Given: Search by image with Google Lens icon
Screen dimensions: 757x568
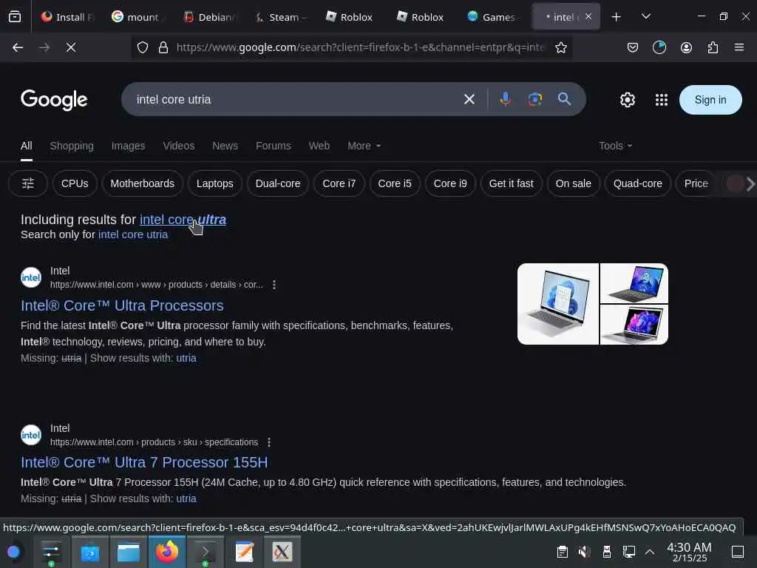Looking at the screenshot, I should (535, 100).
